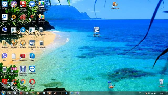This screenshot has height=95, width=168.
Task: Open the Корзина recycle bin
Action: pyautogui.click(x=161, y=82)
